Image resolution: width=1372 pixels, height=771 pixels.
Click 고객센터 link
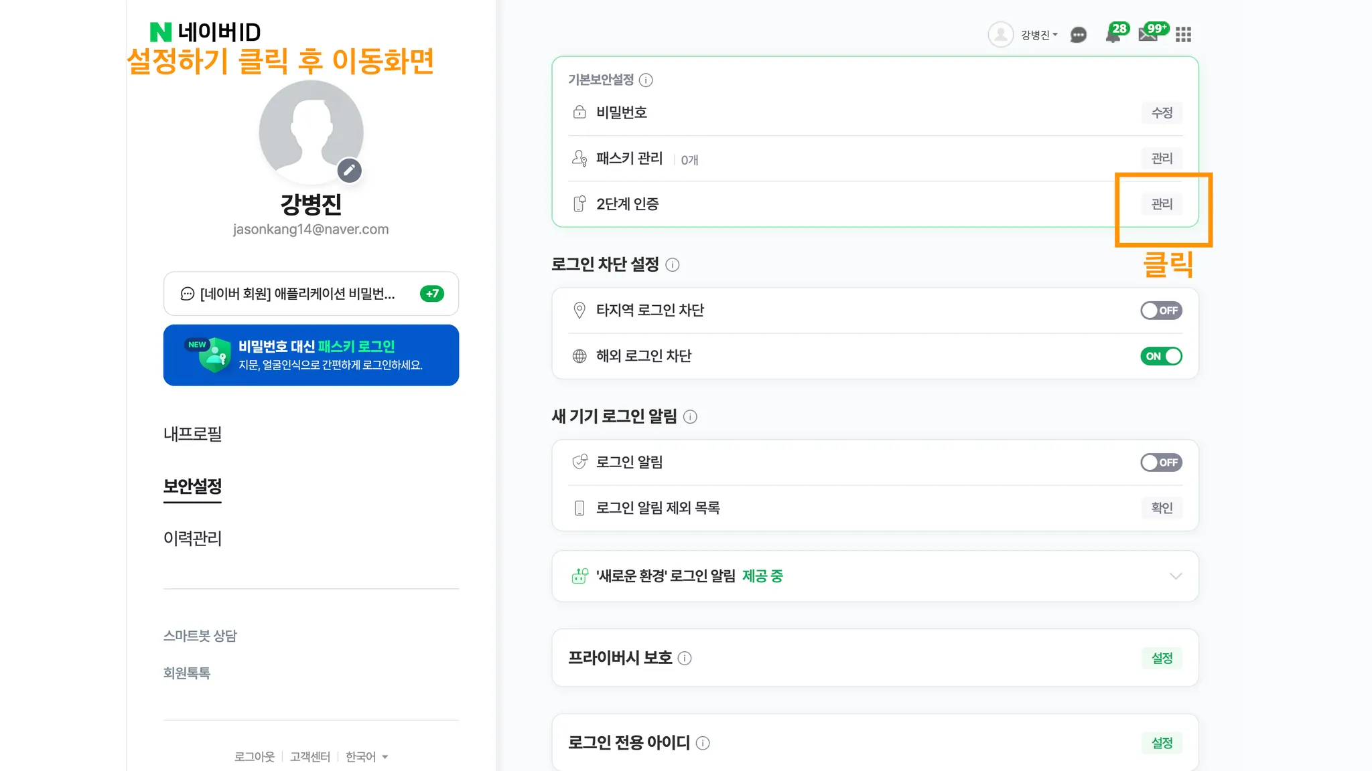tap(310, 756)
